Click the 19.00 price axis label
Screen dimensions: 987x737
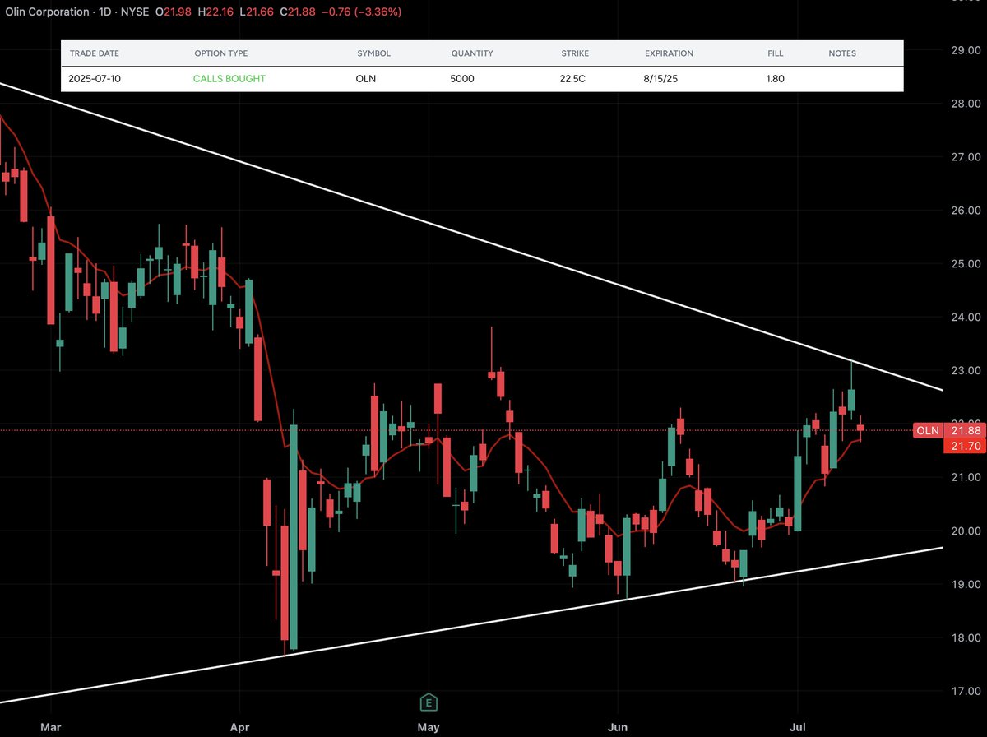point(964,585)
